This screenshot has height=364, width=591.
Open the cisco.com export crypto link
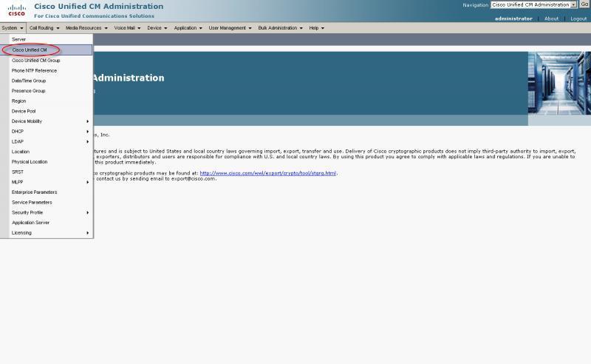267,173
